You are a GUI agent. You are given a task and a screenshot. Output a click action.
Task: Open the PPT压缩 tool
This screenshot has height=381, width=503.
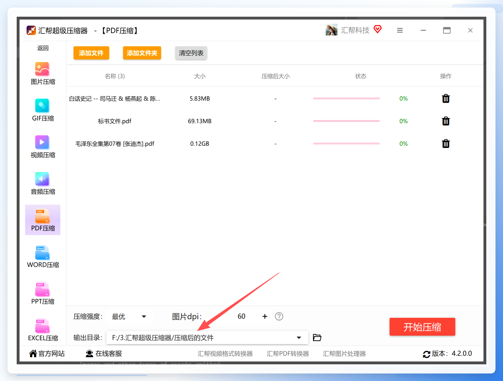[43, 293]
